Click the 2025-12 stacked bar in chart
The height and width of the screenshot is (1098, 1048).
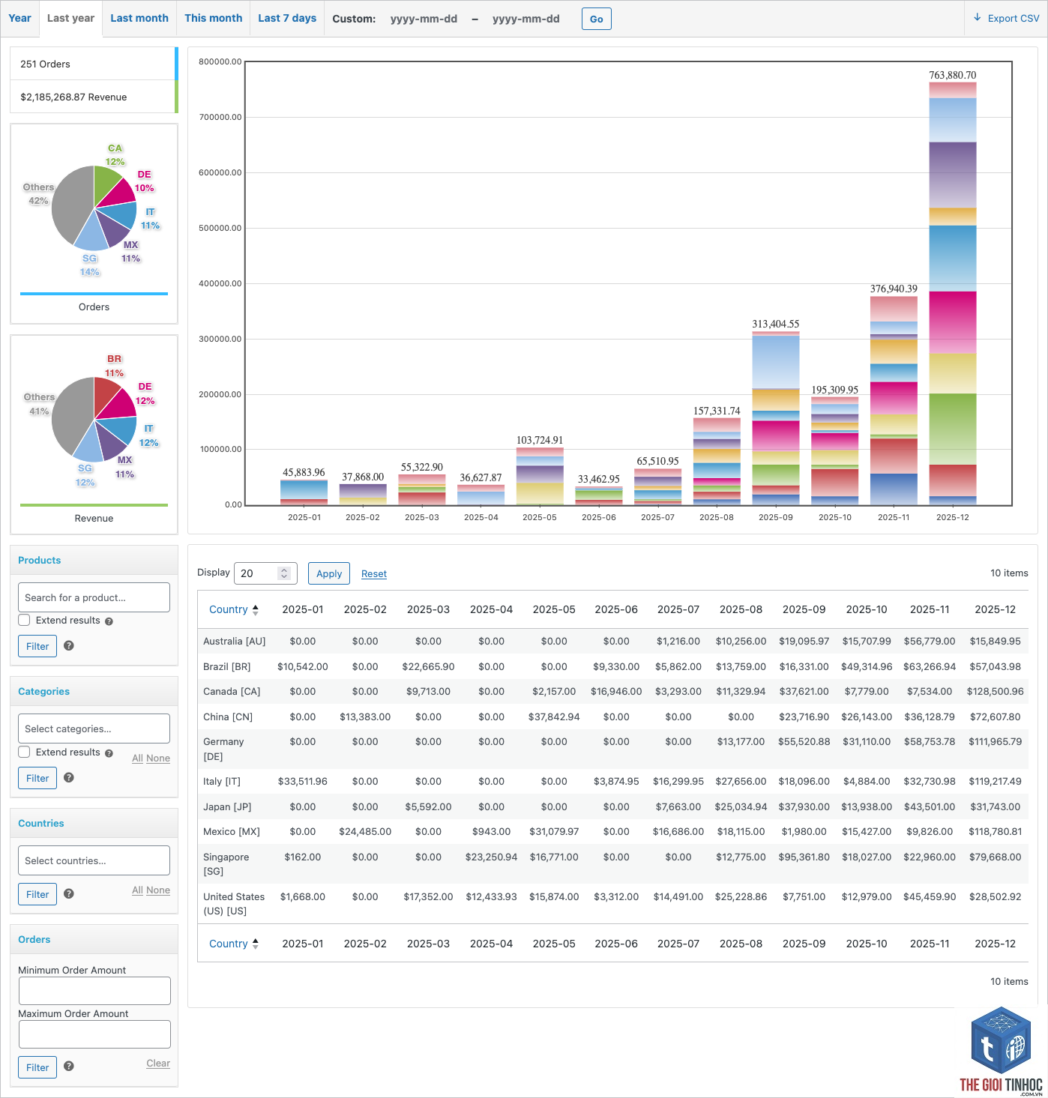(x=953, y=293)
